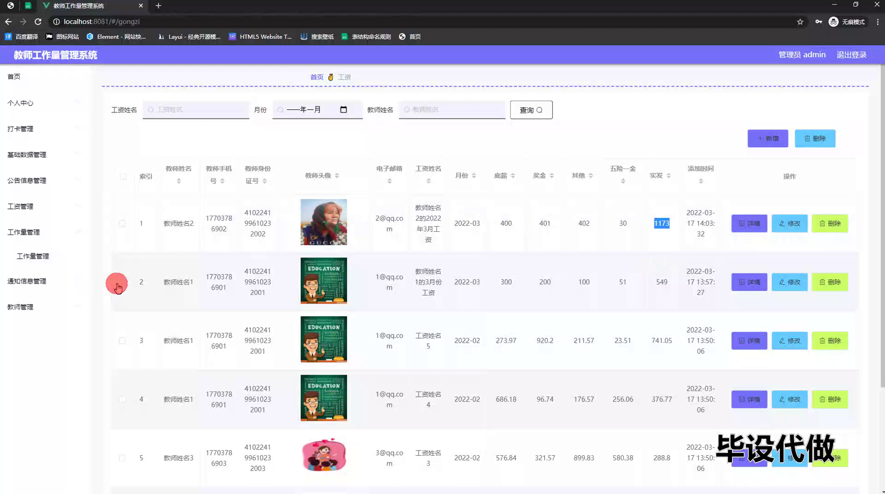Open cartoon avatar thumbnail in row 5
Viewport: 885px width, 494px height.
(324, 455)
